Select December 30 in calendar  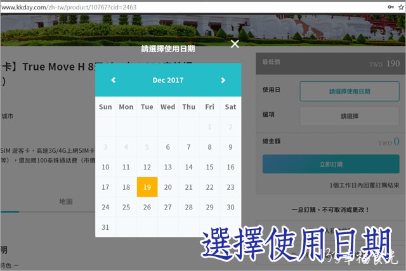(x=230, y=208)
